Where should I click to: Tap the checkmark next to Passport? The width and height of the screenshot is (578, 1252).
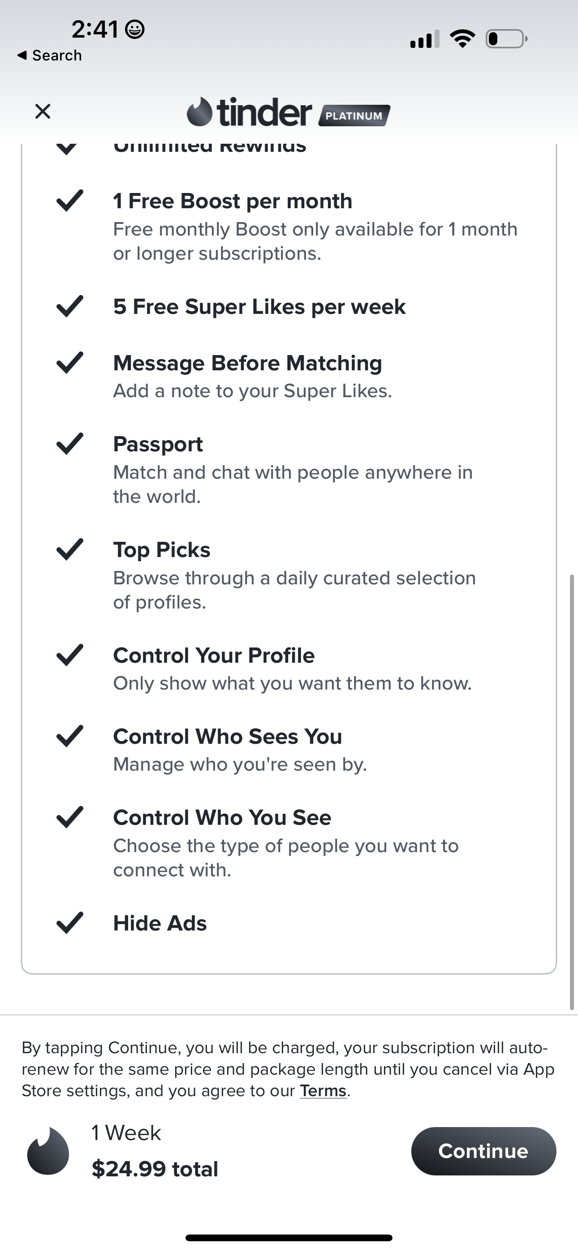pyautogui.click(x=69, y=444)
